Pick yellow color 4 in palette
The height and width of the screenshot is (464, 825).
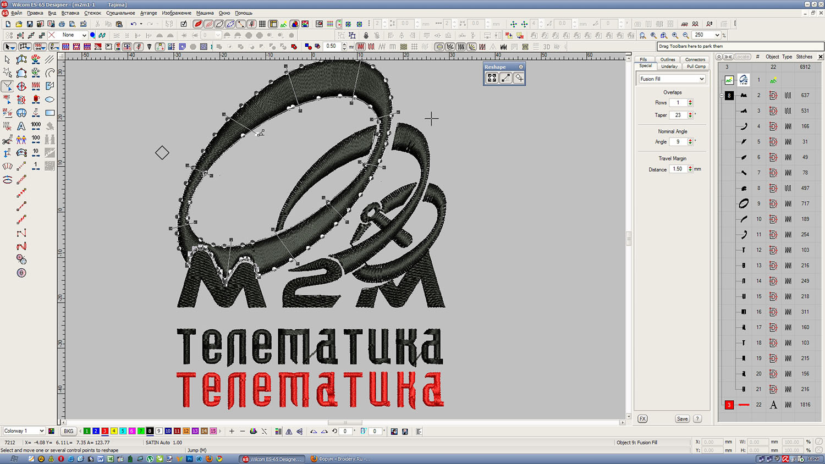point(114,431)
